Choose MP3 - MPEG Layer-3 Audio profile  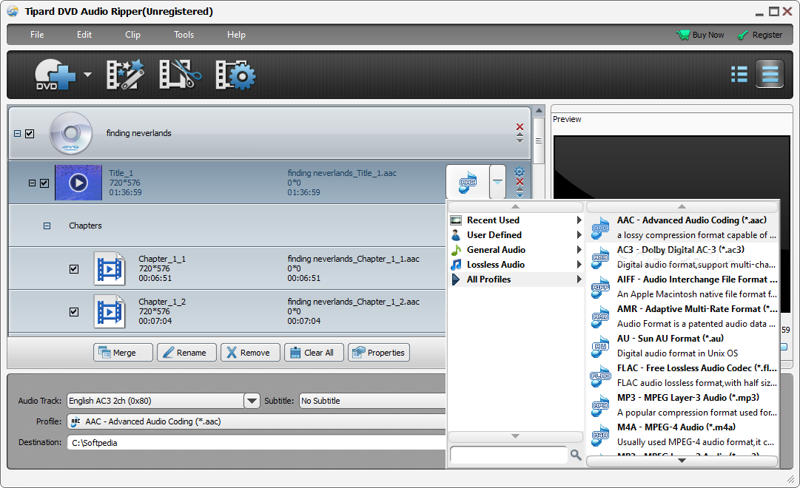[x=682, y=405]
